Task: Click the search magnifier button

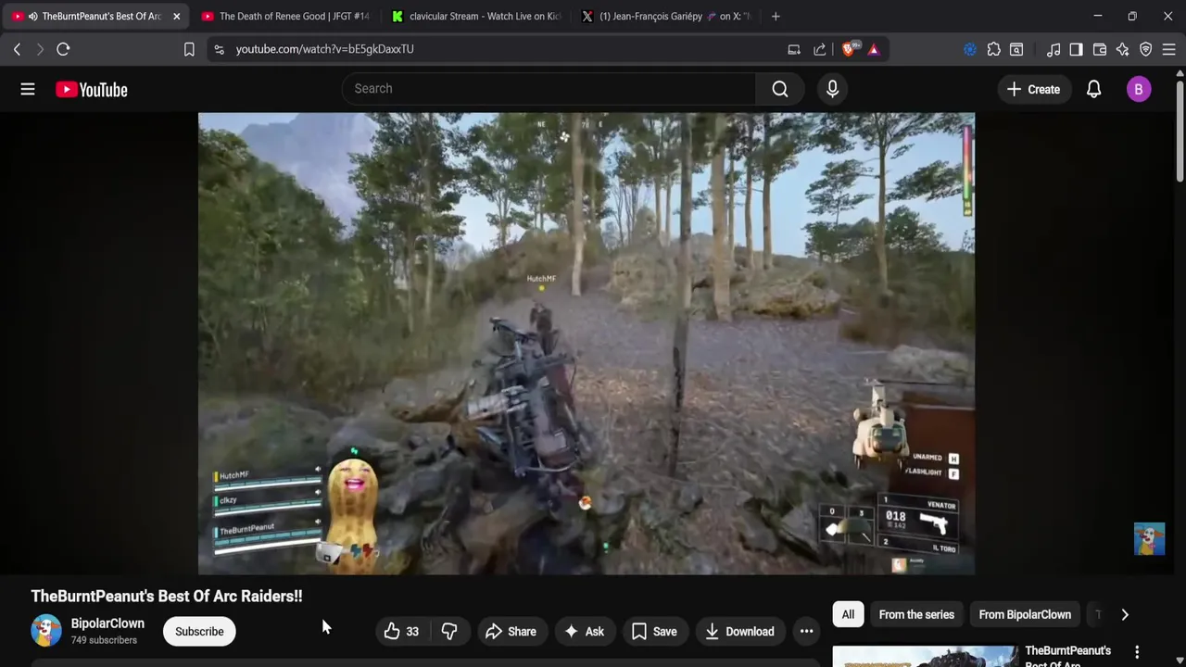Action: pyautogui.click(x=780, y=89)
